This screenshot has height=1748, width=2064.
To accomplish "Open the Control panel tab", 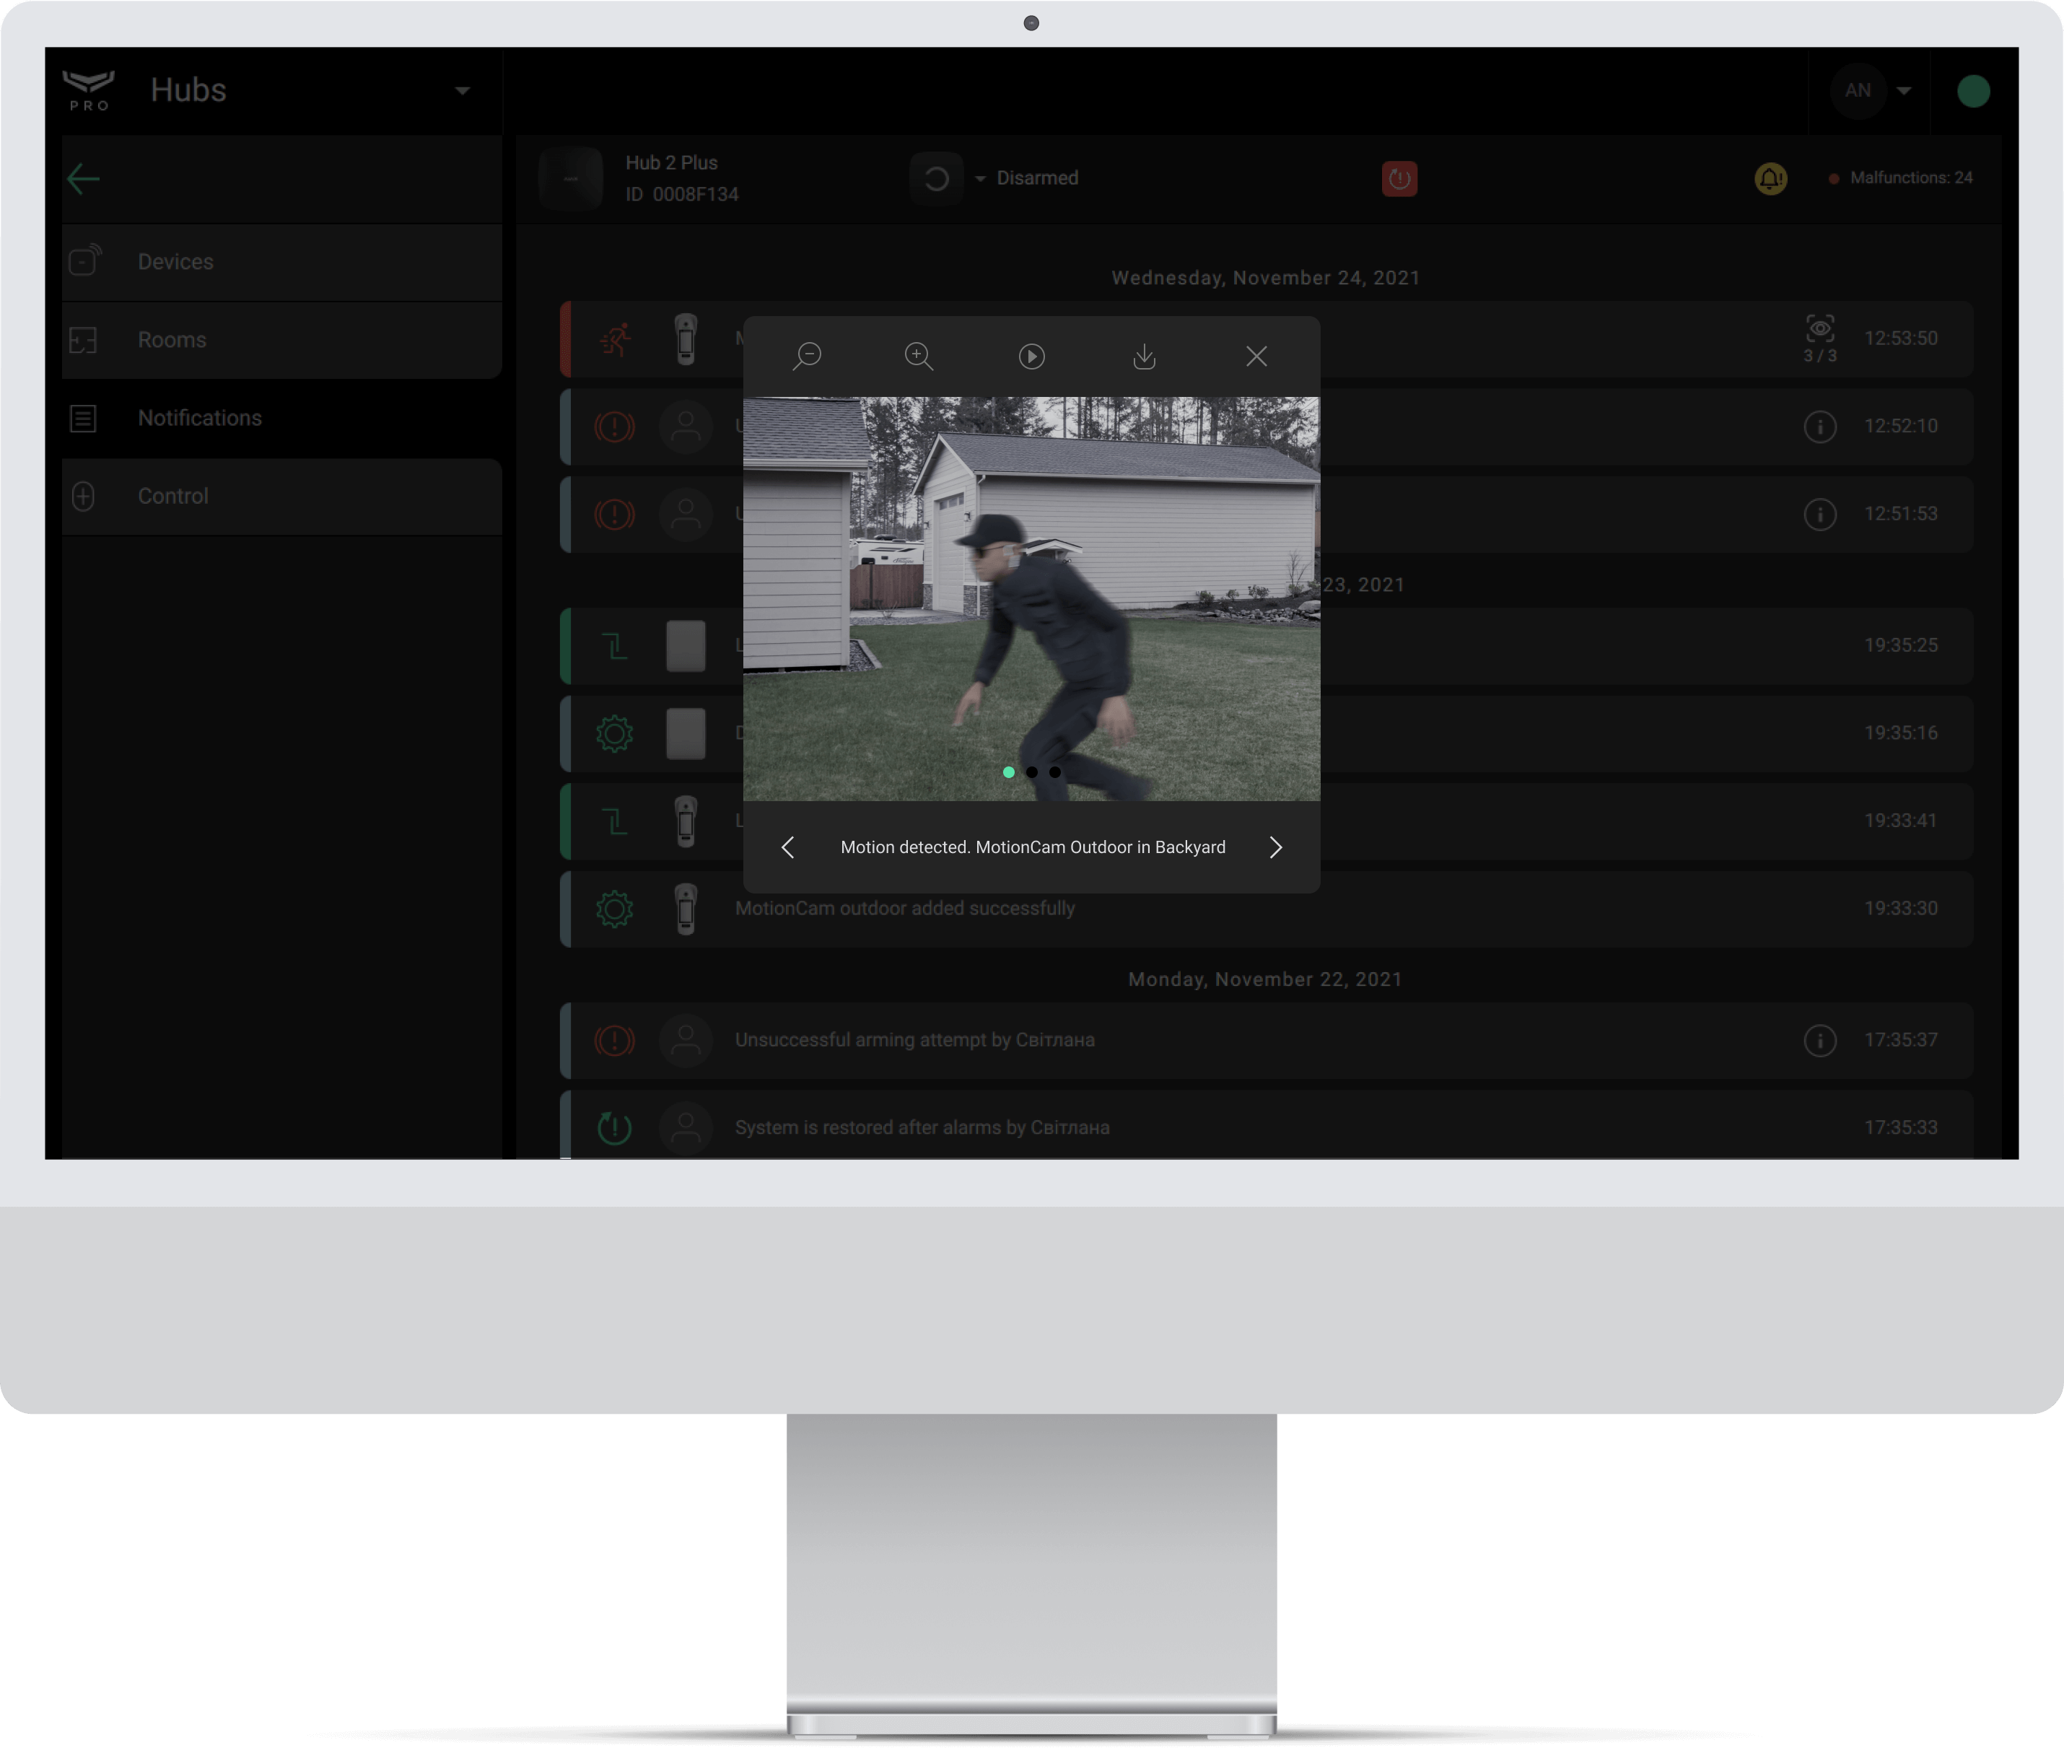I will pos(172,496).
